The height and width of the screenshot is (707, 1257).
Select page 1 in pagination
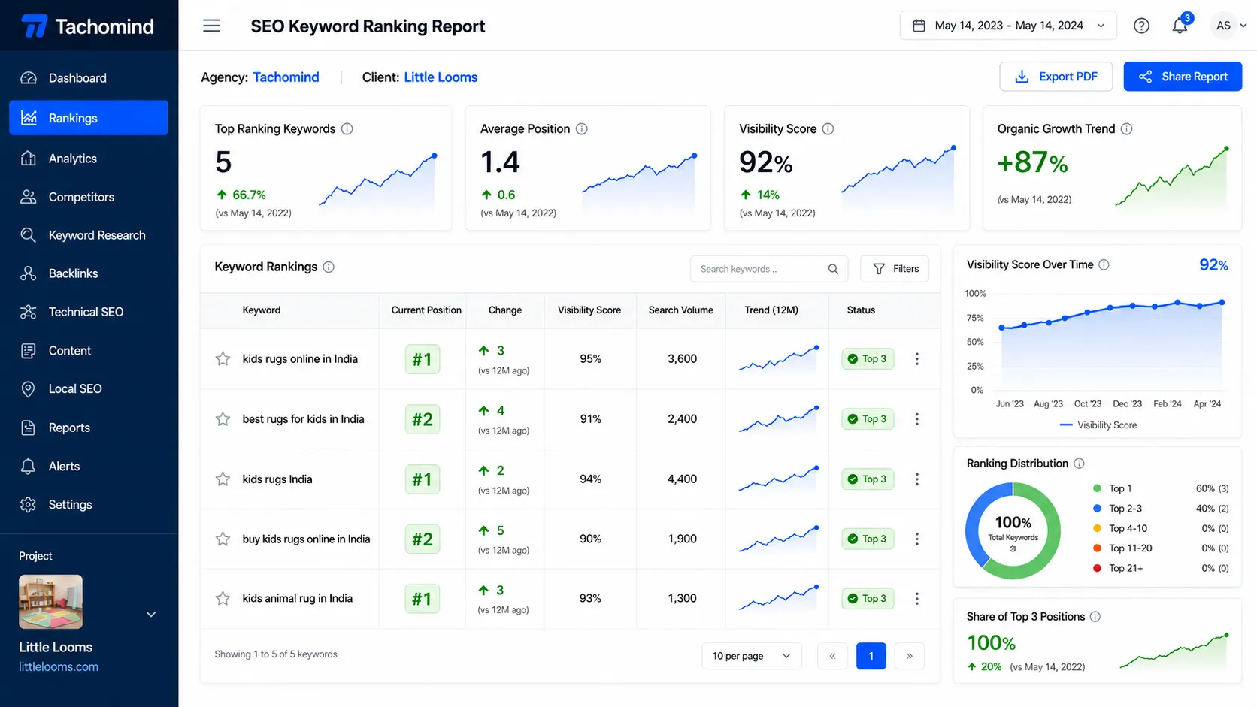871,656
